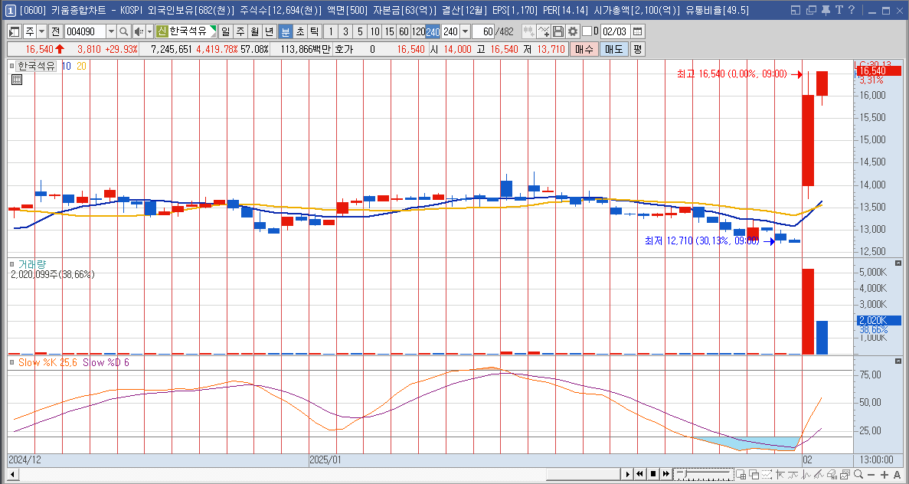Toggle the 거래량 volume panel marker box
The height and width of the screenshot is (484, 909).
click(x=11, y=263)
